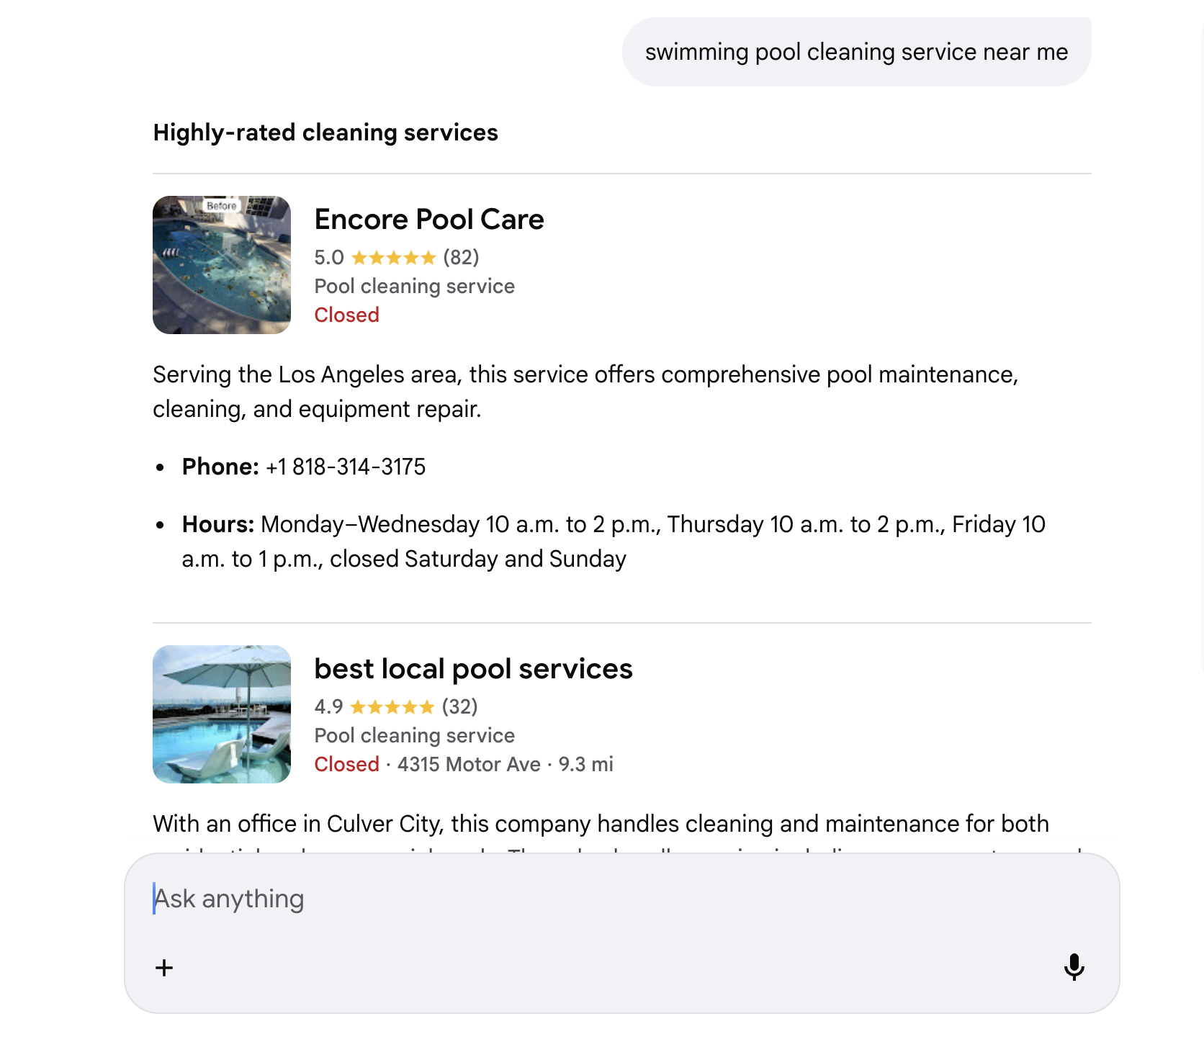Open the Encore Pool Care listing title

point(429,220)
